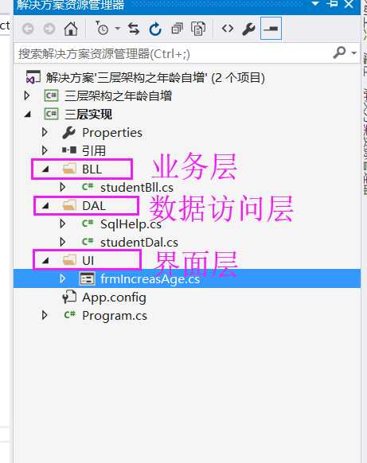View code using angle brackets icon
367x463 pixels.
point(228,29)
